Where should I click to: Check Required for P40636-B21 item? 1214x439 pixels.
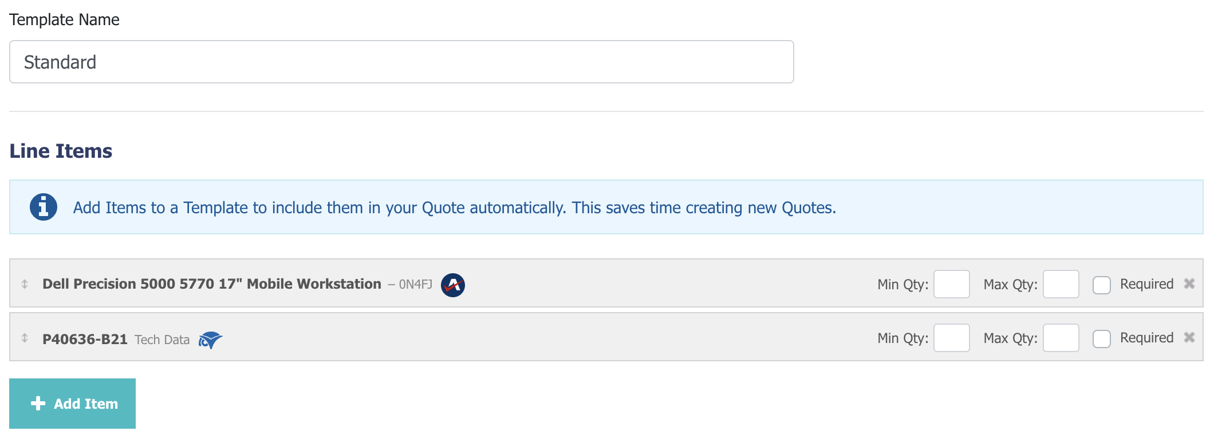[1102, 338]
